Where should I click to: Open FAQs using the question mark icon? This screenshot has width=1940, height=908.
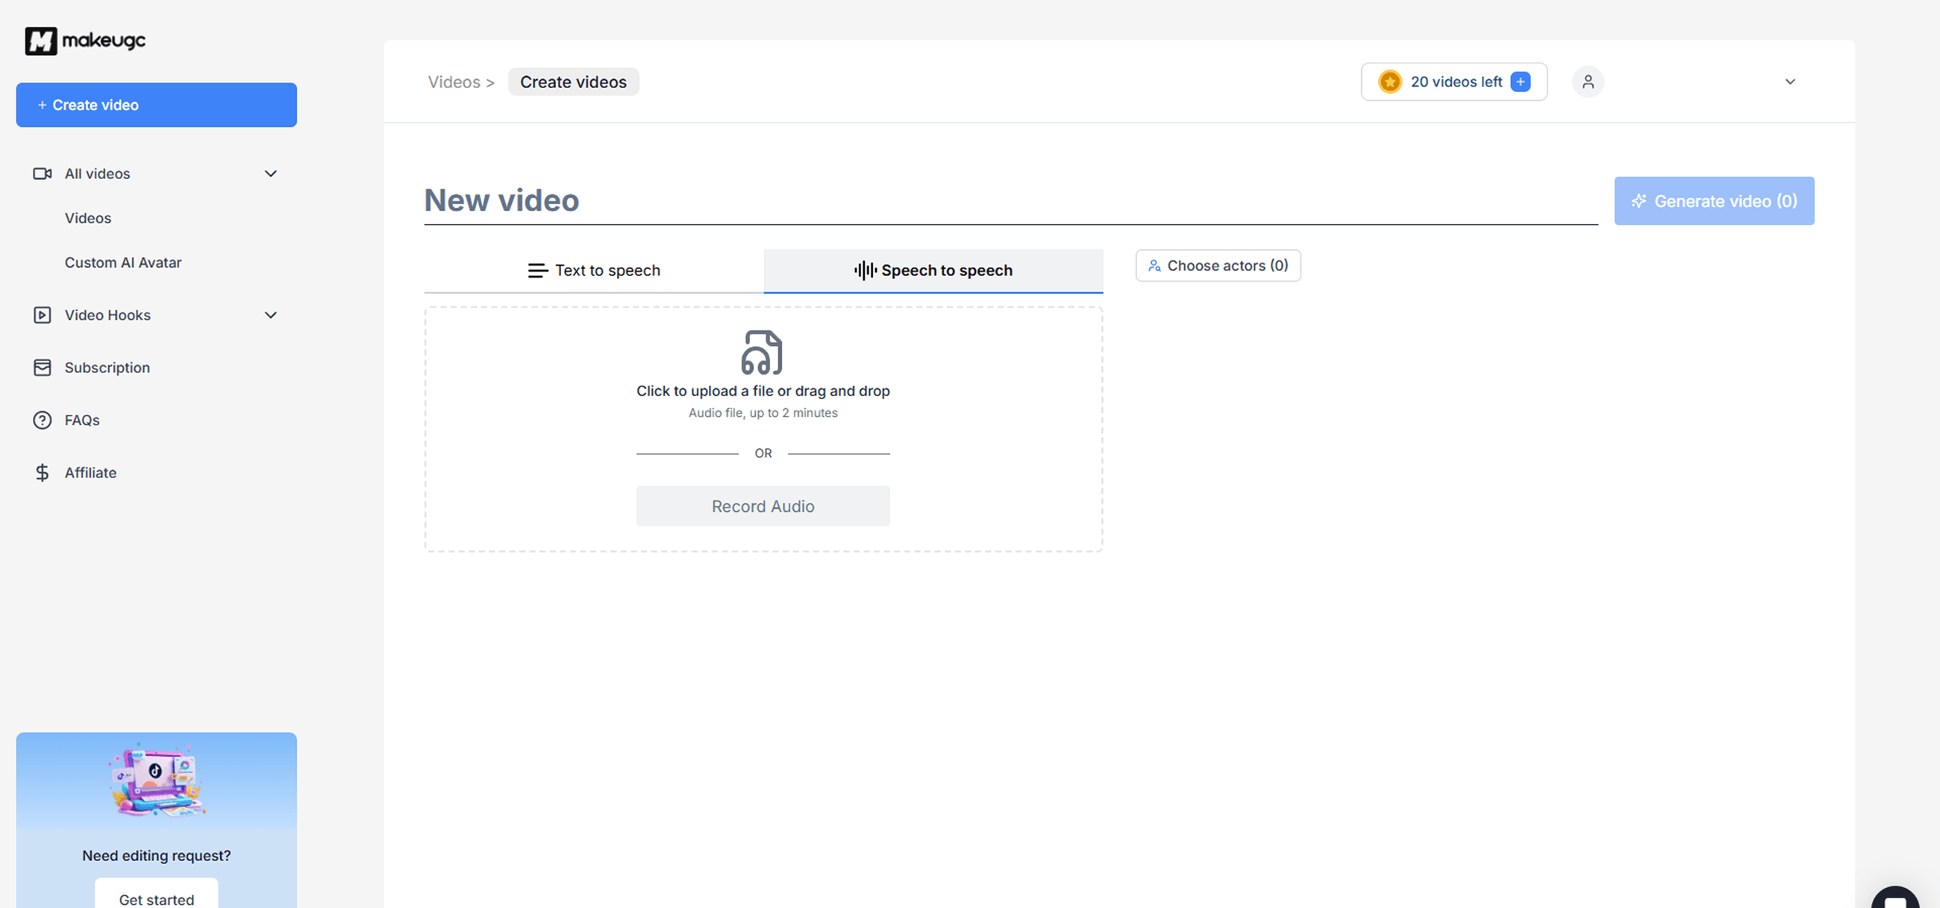coord(43,419)
